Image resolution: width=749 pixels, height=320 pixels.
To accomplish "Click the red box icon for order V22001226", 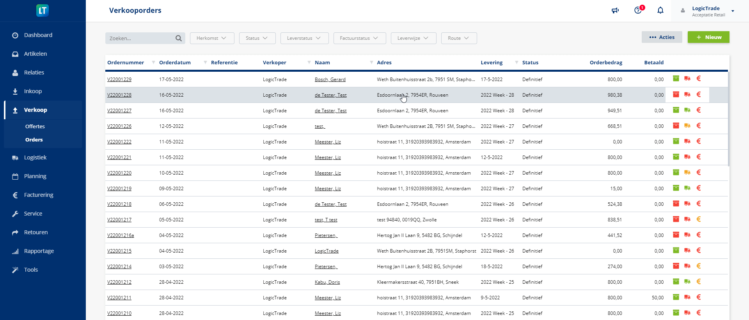I will [x=676, y=126].
